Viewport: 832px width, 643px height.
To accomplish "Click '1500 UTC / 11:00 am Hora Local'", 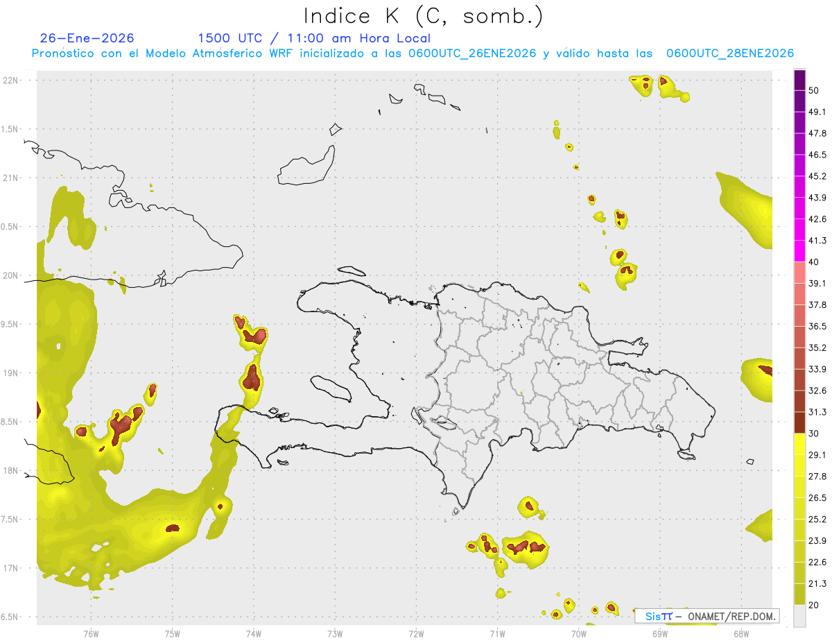I will point(314,38).
